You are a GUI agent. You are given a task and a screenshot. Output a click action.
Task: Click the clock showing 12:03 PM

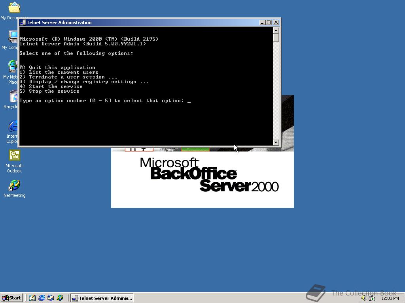tap(390, 298)
